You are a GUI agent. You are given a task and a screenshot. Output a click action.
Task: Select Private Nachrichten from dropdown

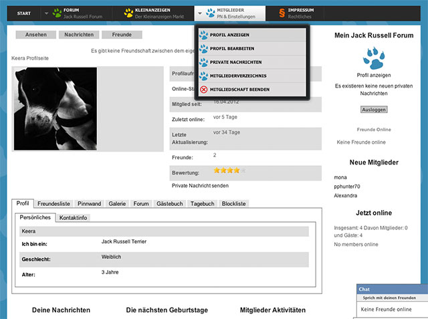click(x=252, y=62)
